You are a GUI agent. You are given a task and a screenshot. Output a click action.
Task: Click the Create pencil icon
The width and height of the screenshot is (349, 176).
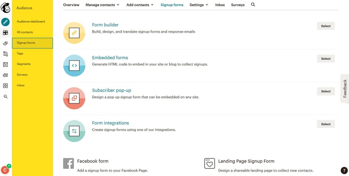6,22
